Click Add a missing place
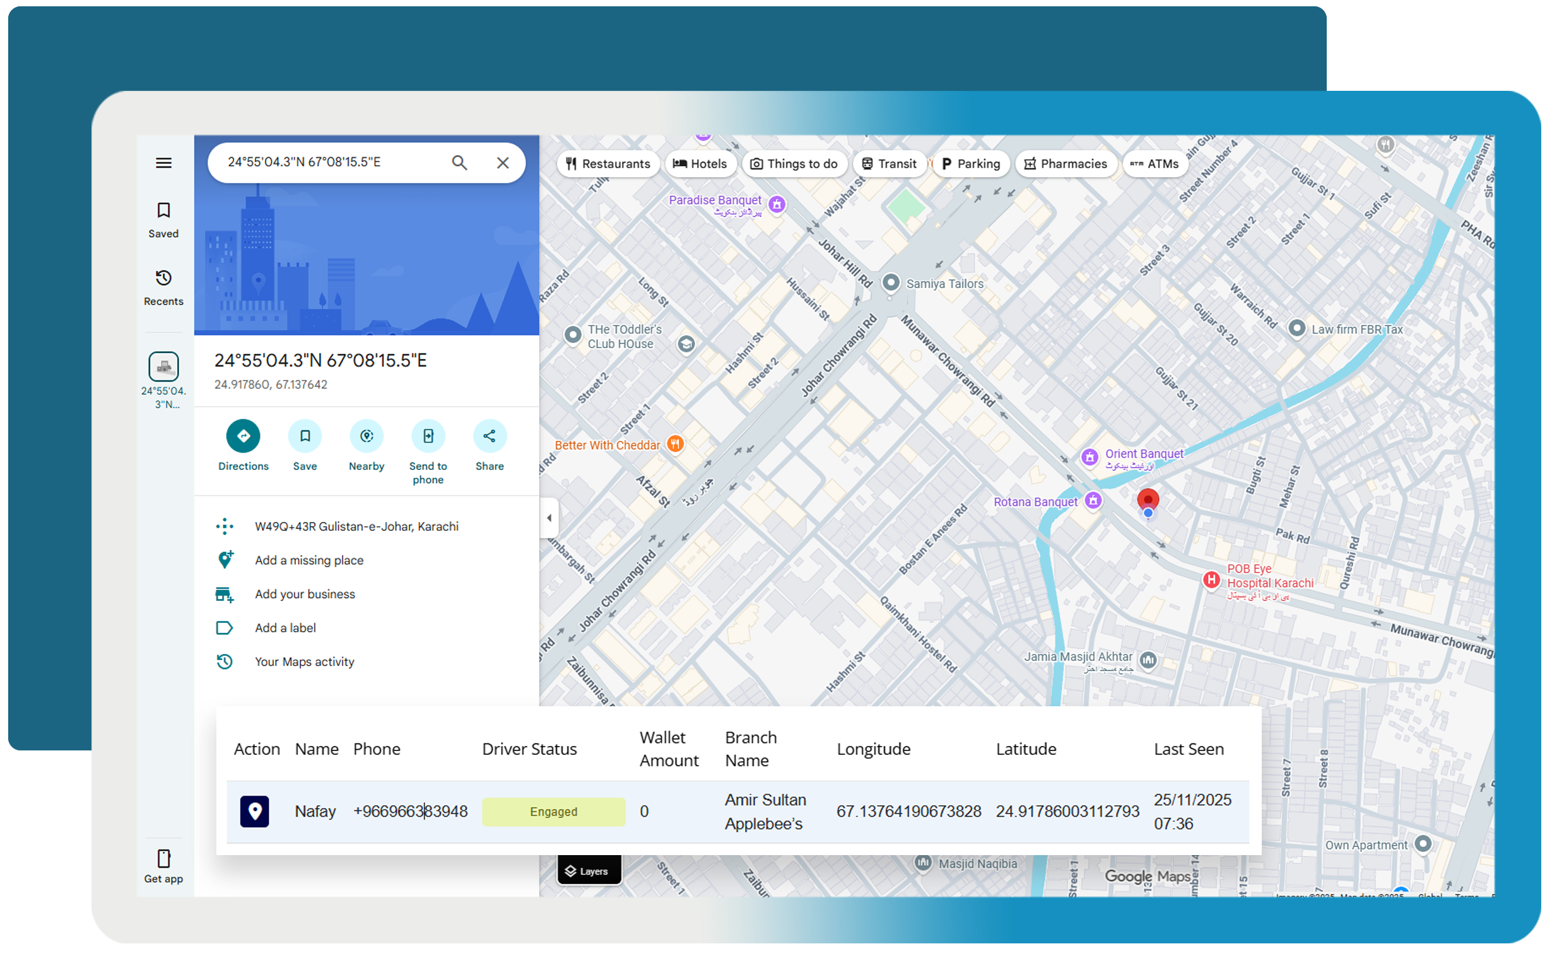This screenshot has width=1557, height=956. pyautogui.click(x=308, y=560)
